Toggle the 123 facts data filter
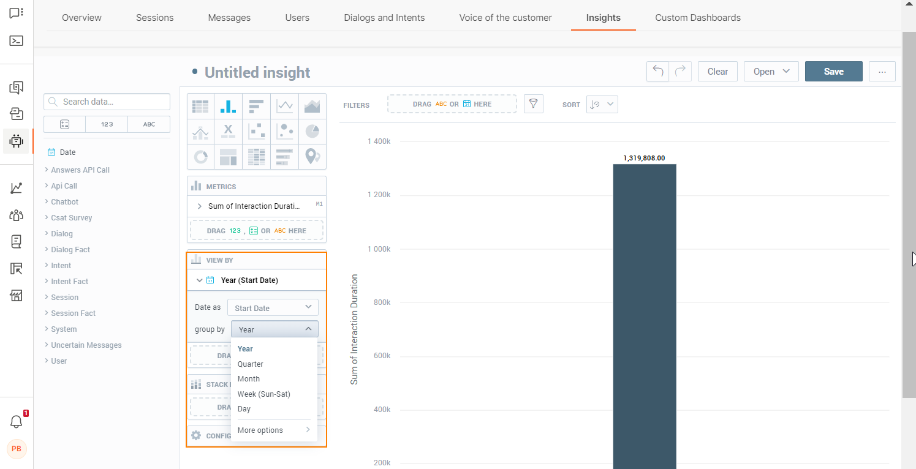 107,124
